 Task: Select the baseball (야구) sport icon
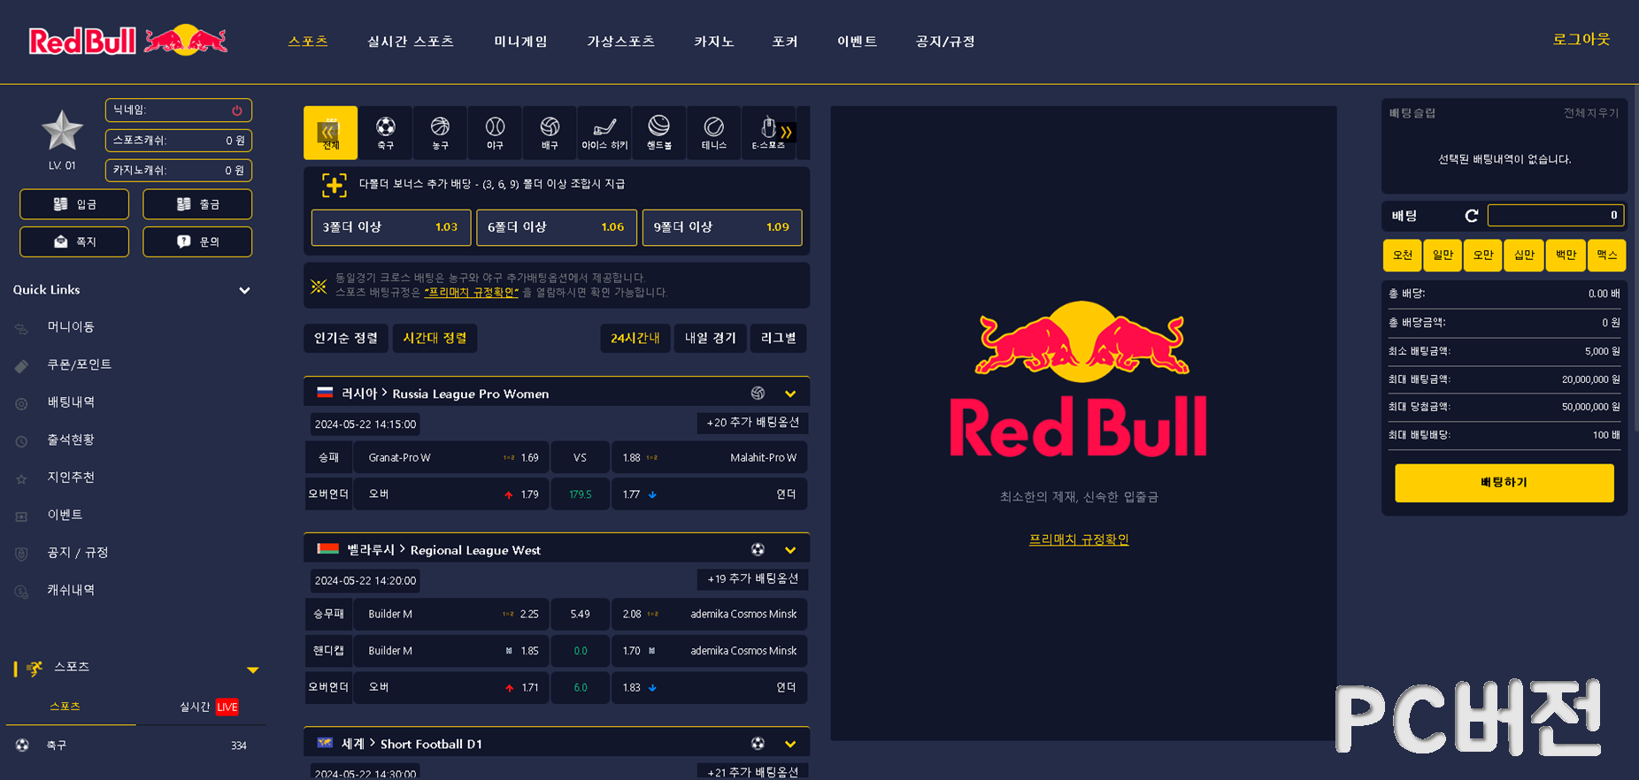(x=495, y=133)
